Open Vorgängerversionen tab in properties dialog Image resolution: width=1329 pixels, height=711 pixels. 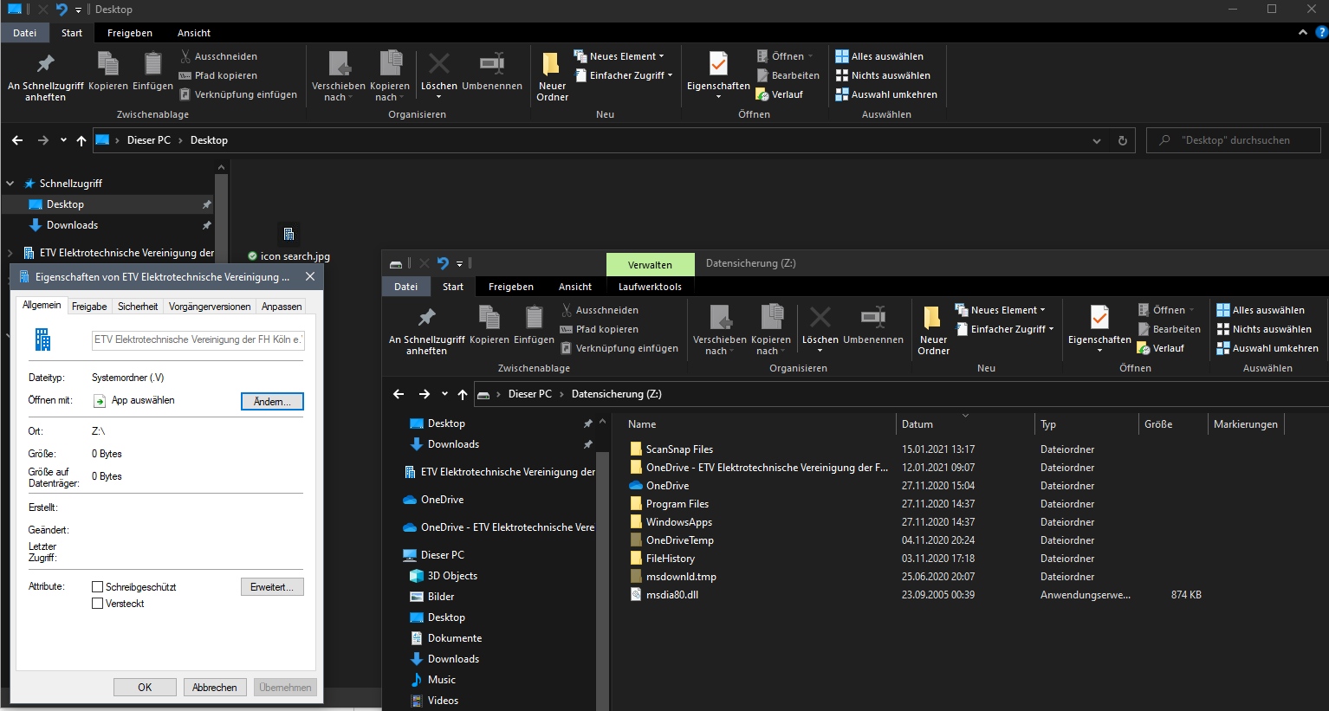(x=210, y=307)
